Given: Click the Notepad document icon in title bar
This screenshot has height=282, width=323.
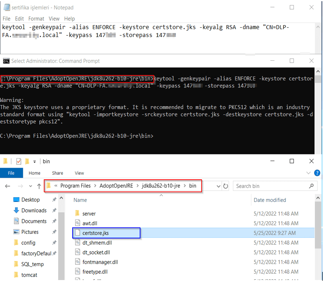Looking at the screenshot, I should click(7, 7).
